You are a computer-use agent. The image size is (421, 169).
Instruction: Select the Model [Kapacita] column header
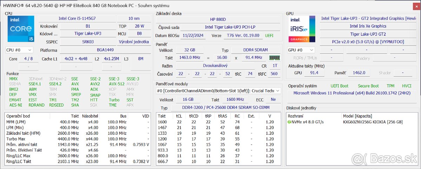pyautogui.click(x=357, y=116)
